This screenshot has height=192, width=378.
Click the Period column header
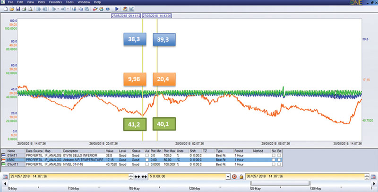point(243,151)
